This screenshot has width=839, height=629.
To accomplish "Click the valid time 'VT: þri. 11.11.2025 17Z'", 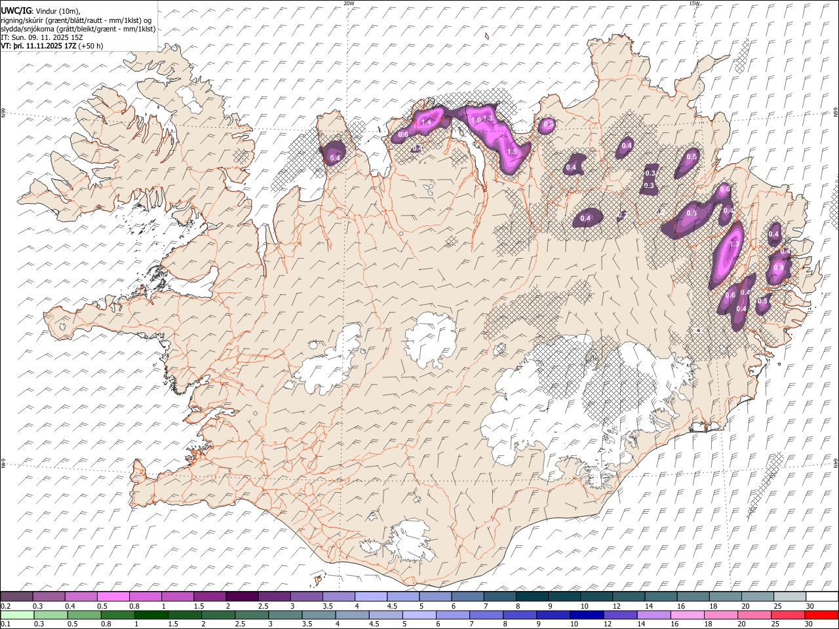I will (39, 46).
